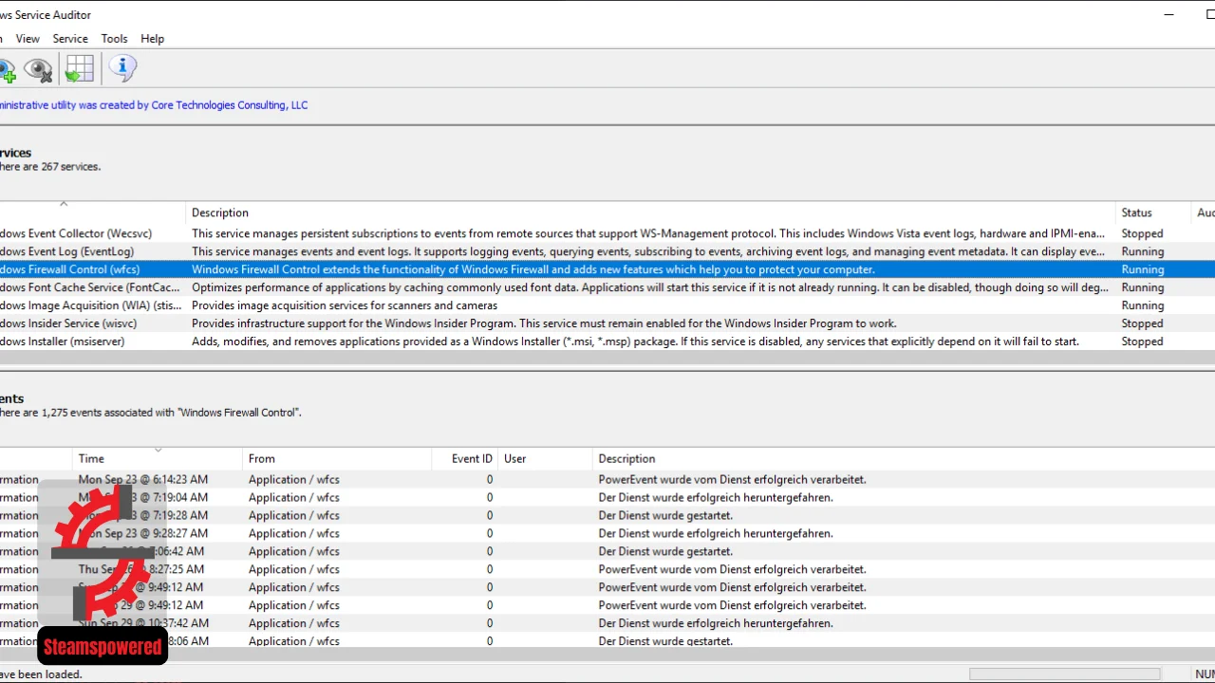Click the first "PowerEvent wurde vom Dienst" event description

[x=732, y=480]
